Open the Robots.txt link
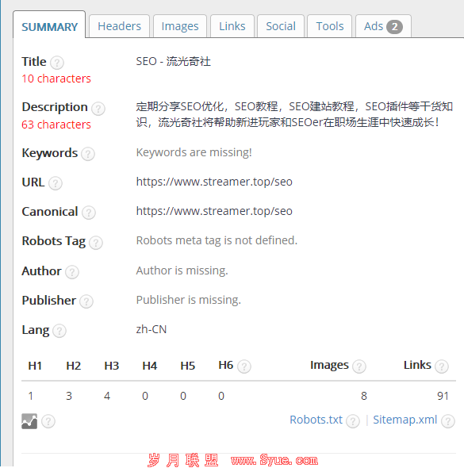Viewport: 464px width, 468px height. click(316, 420)
